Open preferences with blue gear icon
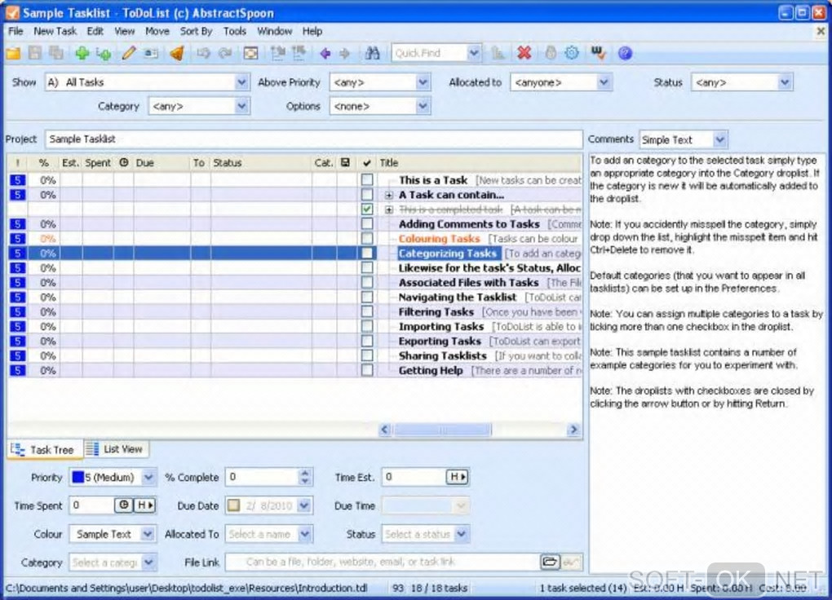Image resolution: width=832 pixels, height=600 pixels. click(572, 53)
